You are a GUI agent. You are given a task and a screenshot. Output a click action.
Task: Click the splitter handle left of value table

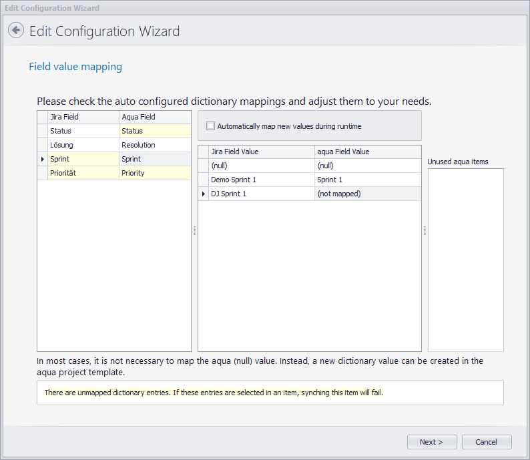point(194,230)
